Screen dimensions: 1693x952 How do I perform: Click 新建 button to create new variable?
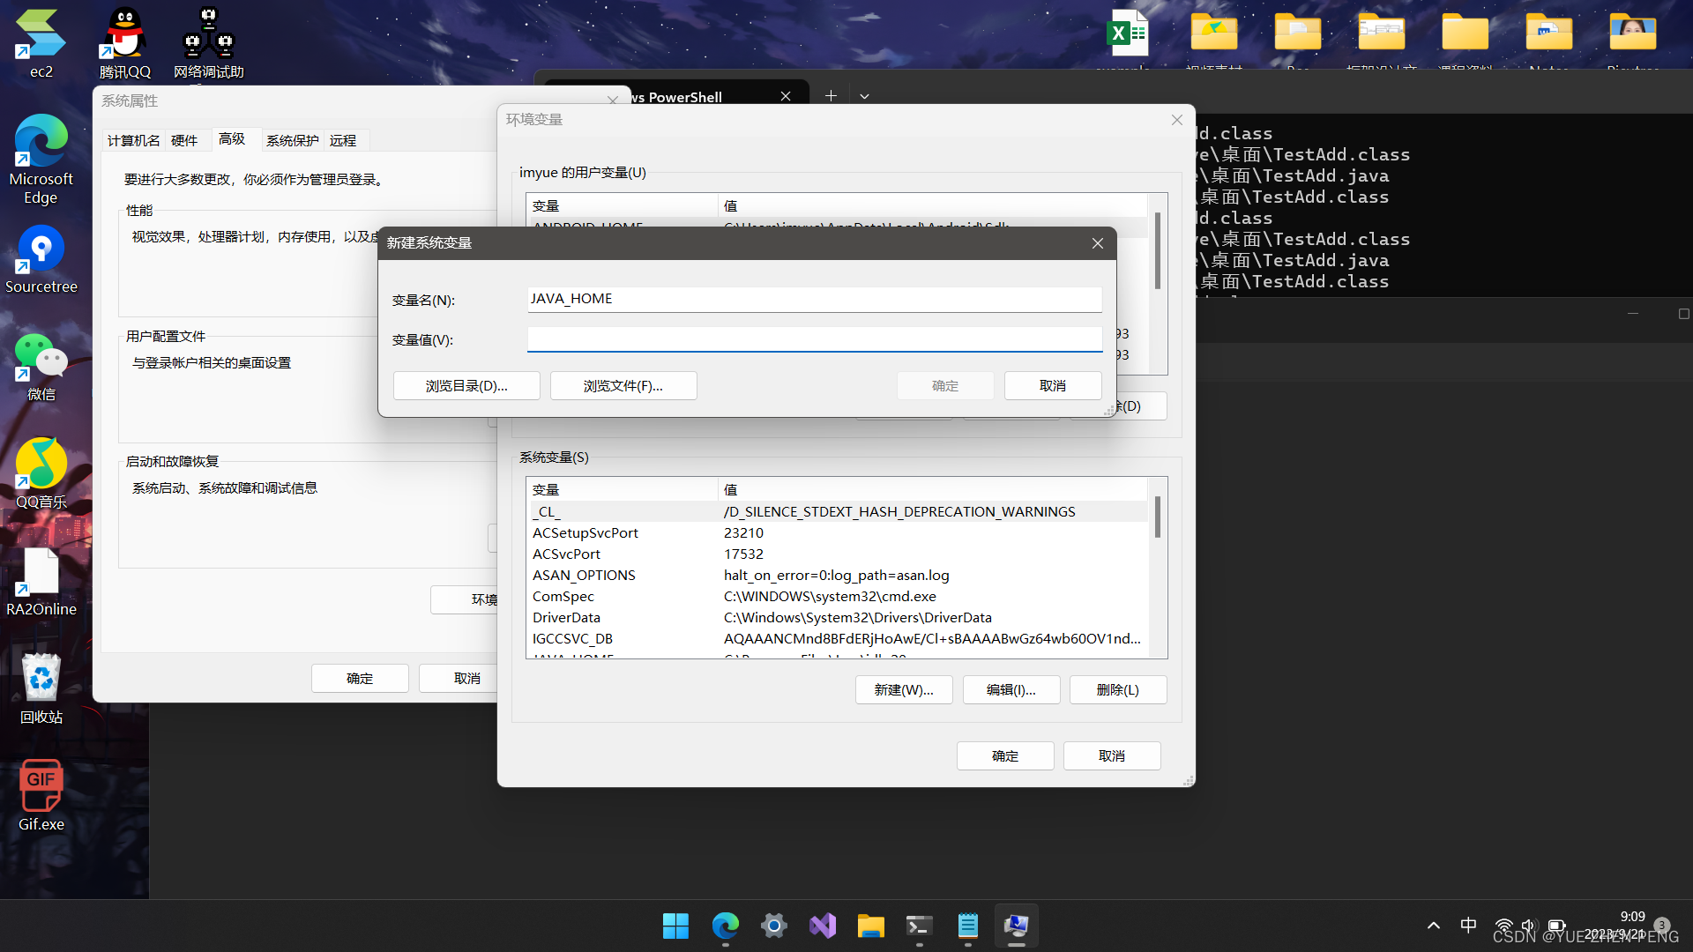pos(904,689)
